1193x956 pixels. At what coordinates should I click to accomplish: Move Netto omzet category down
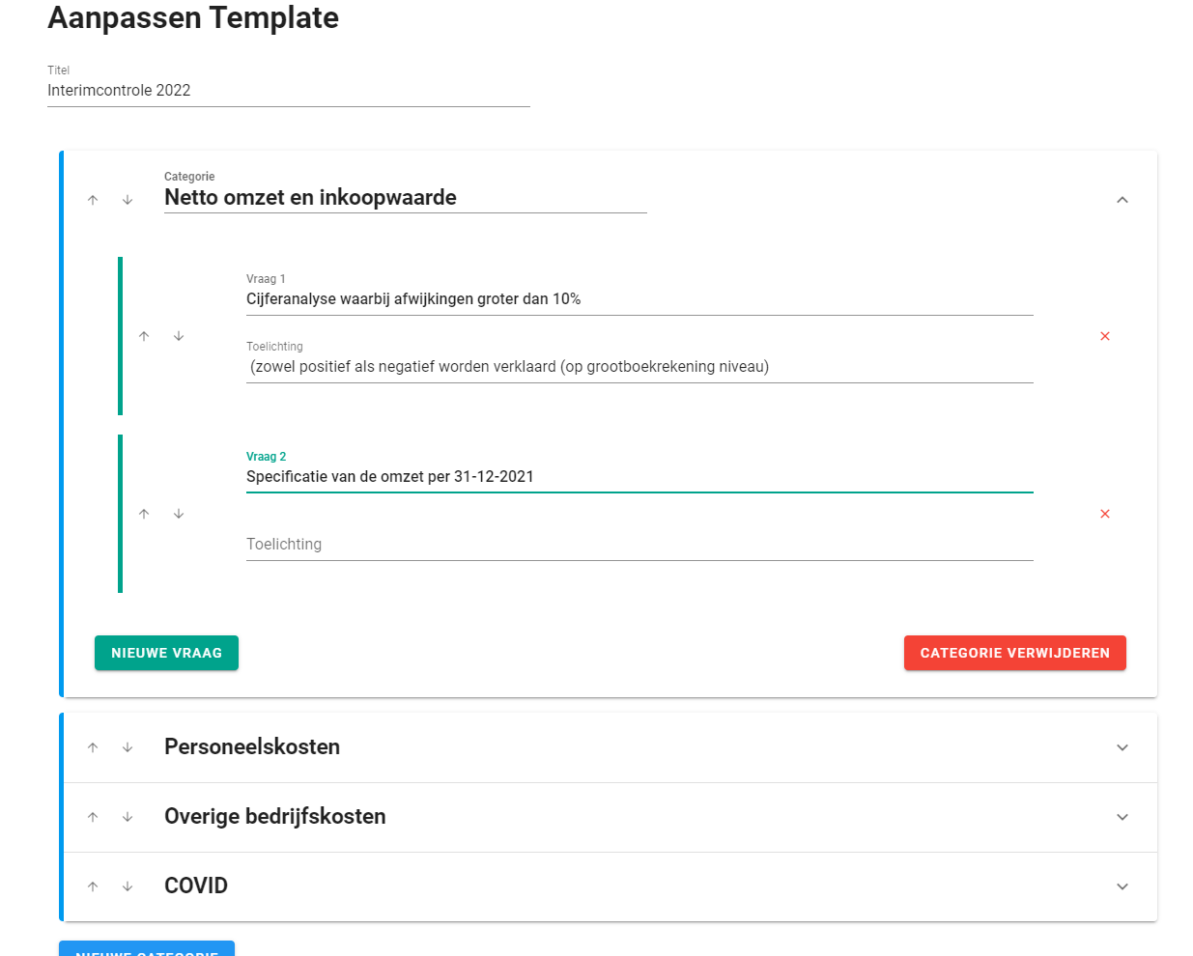(x=128, y=200)
